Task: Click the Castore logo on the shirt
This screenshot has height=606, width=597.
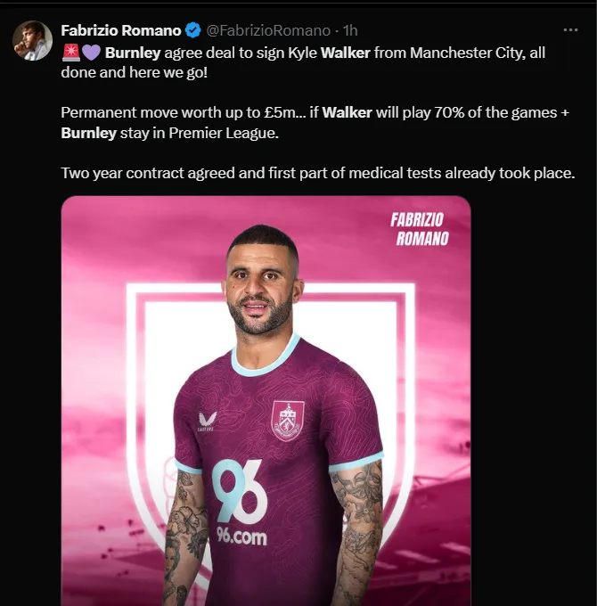Action: point(208,422)
